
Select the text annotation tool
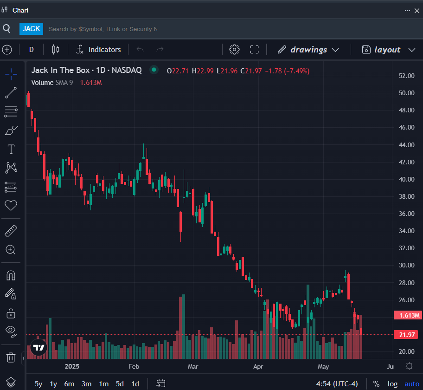[x=11, y=149]
